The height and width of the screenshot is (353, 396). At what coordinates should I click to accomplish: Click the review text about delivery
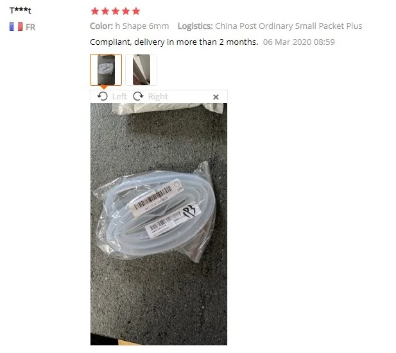click(174, 42)
